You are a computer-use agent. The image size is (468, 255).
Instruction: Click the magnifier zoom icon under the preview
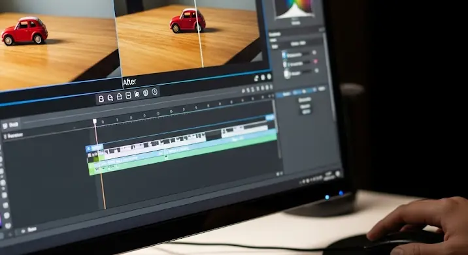click(x=110, y=98)
